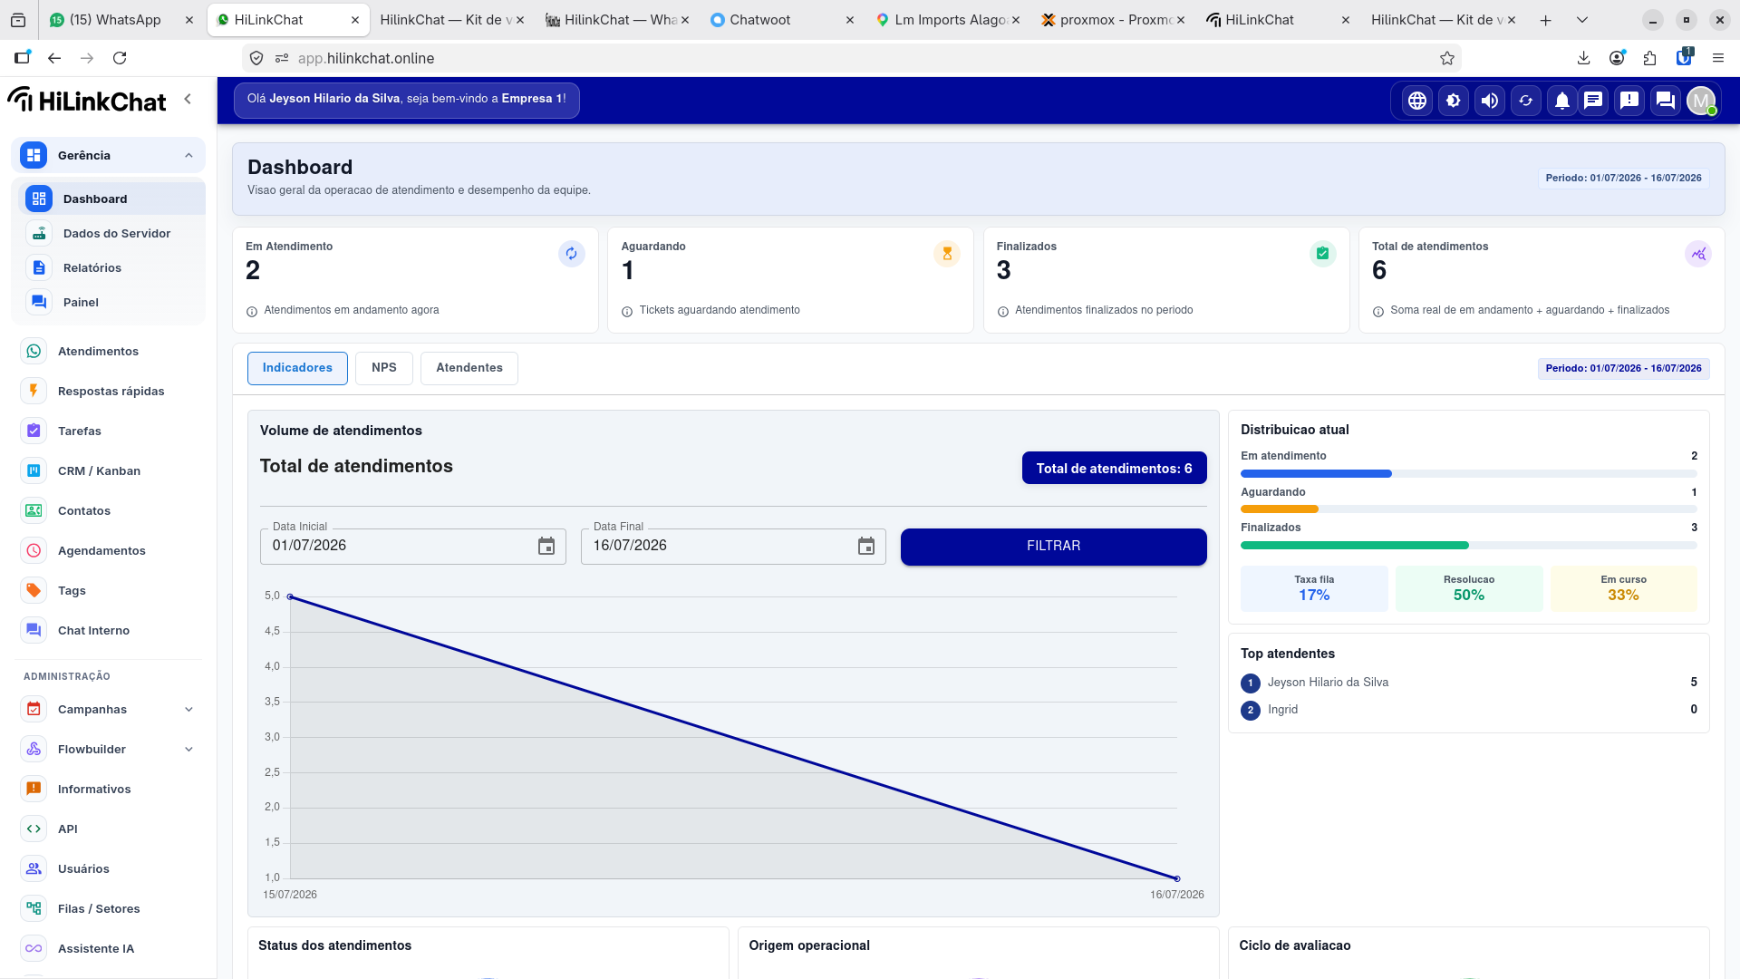Click the Contatos card icon

pyautogui.click(x=34, y=510)
